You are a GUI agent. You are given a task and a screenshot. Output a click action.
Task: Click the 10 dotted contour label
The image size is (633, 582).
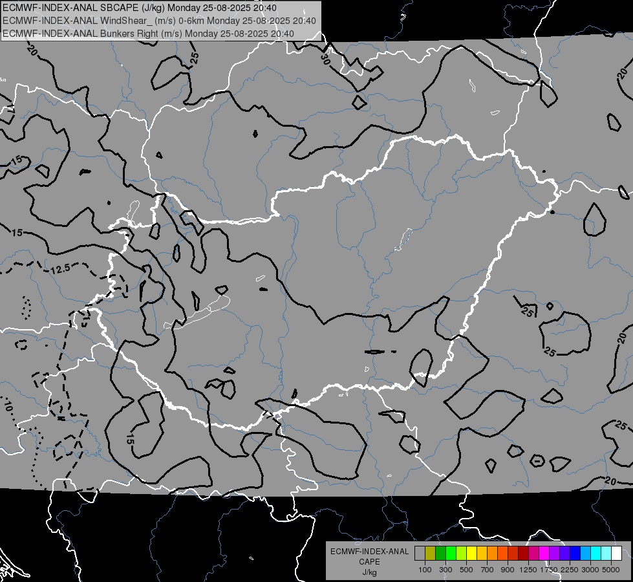pos(8,405)
